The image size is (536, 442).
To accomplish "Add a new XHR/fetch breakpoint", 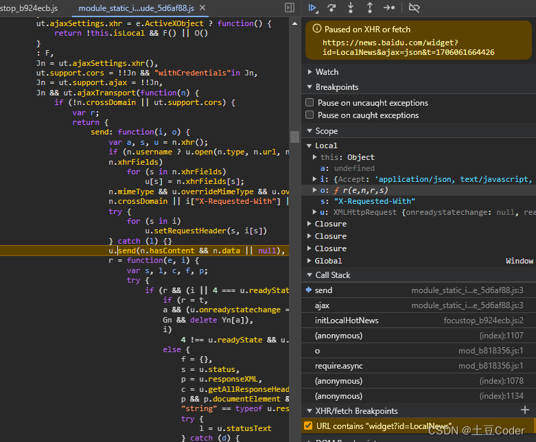I will pyautogui.click(x=525, y=410).
